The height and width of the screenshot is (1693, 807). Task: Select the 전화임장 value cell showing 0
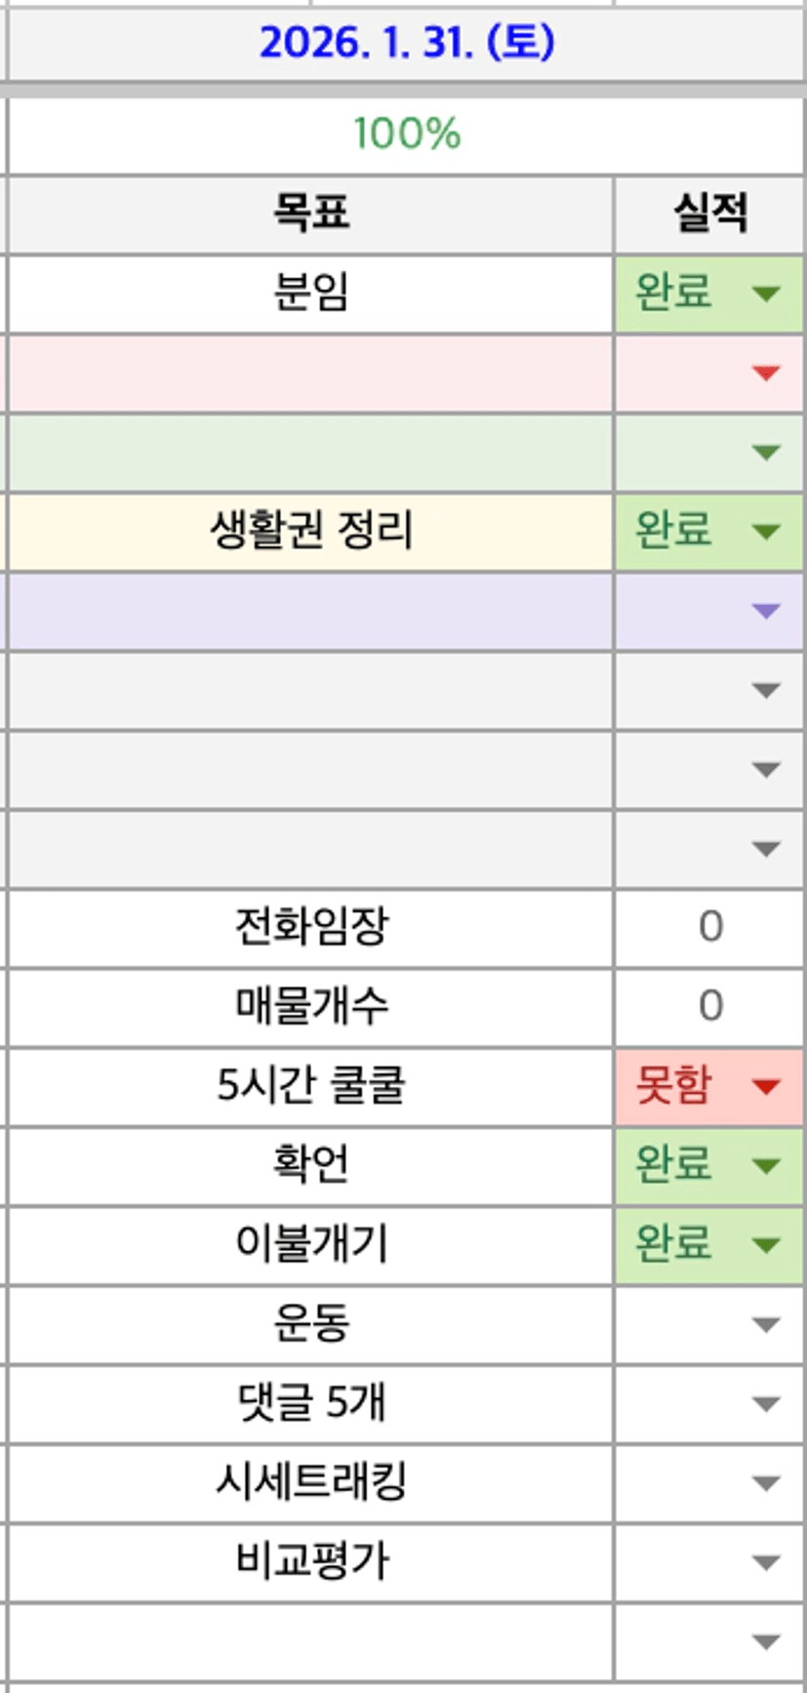[709, 927]
